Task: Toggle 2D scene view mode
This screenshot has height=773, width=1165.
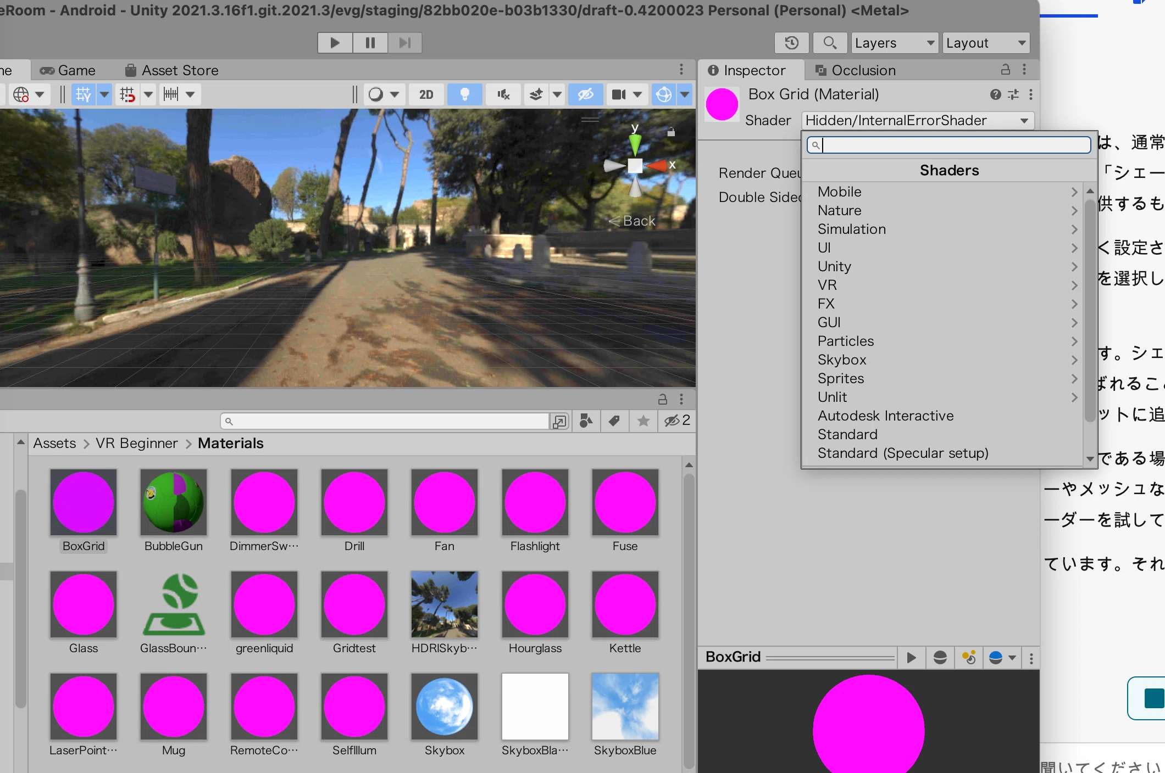Action: (x=426, y=94)
